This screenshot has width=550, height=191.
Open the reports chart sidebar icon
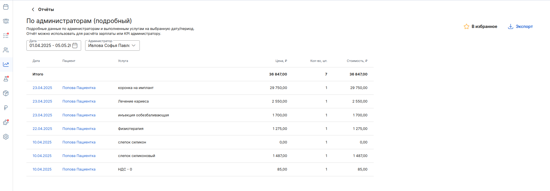tap(6, 64)
